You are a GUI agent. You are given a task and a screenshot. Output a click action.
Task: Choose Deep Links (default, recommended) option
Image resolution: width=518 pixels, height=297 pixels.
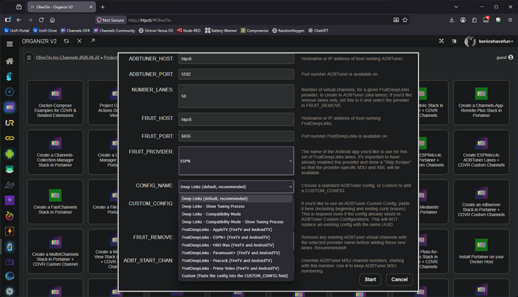[236, 198]
